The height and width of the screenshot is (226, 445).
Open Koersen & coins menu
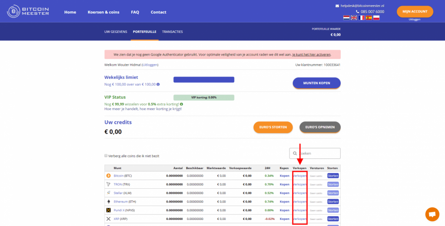point(103,12)
